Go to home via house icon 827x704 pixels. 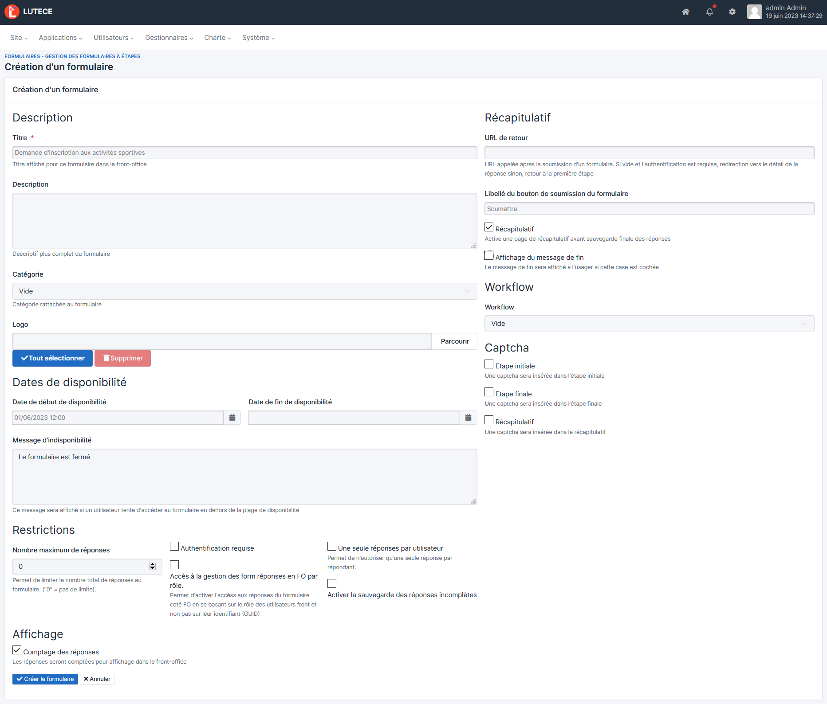[685, 12]
